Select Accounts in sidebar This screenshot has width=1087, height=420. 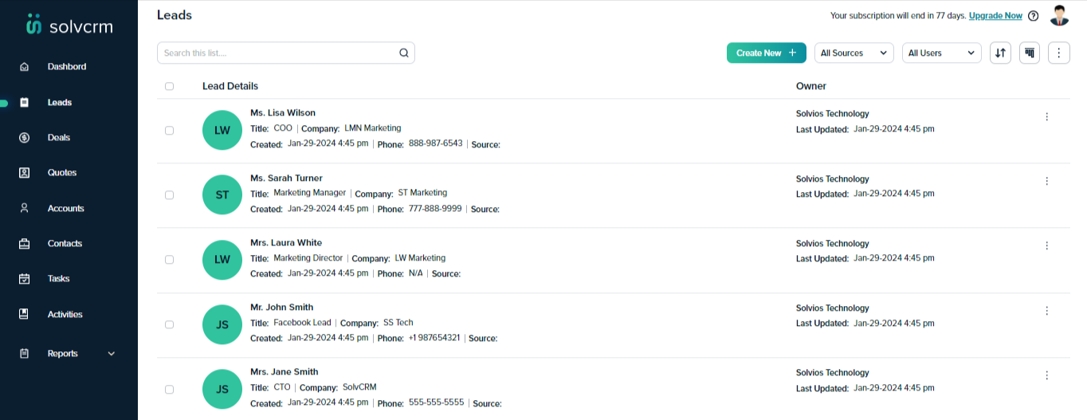[65, 209]
